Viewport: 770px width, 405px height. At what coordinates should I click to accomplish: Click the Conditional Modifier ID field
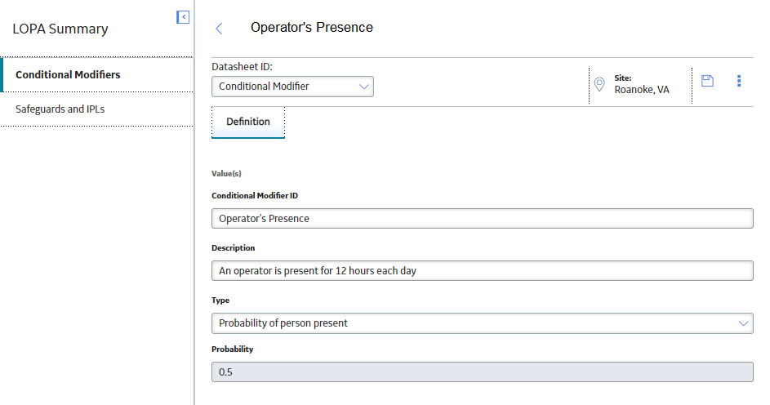483,219
